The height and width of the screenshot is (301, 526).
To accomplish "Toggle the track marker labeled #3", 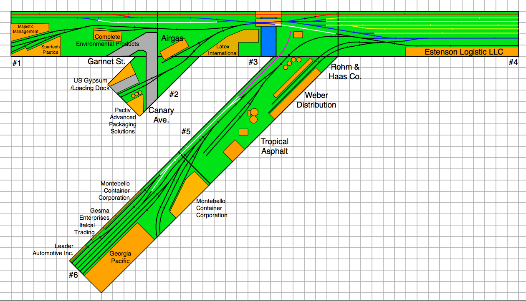I will pos(253,61).
